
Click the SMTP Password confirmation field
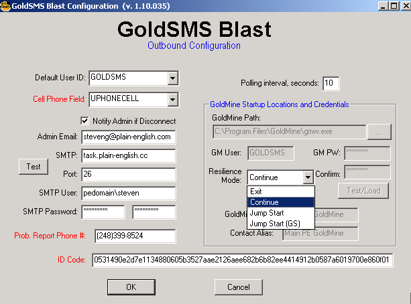(x=154, y=212)
